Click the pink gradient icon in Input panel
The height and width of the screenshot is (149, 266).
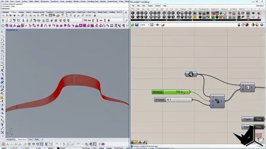pos(213,13)
